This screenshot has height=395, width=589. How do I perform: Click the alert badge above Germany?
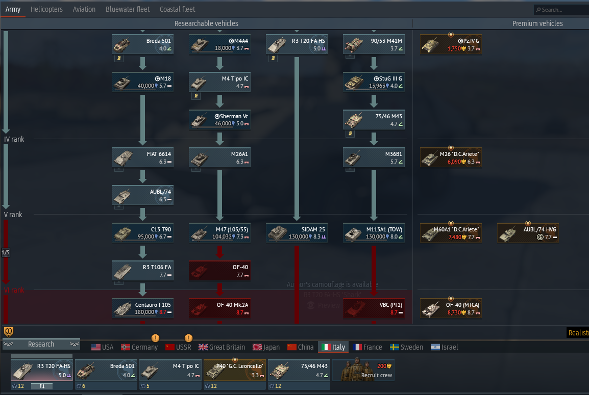[155, 338]
